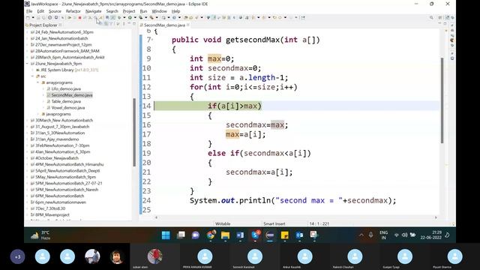
Task: Open File Explorer from the taskbar
Action: pos(225,235)
